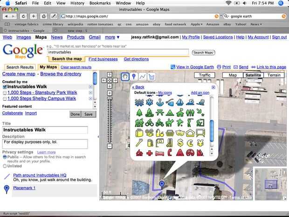Open the Safari application menu
Image resolution: width=289 pixels, height=217 pixels.
[21, 3]
